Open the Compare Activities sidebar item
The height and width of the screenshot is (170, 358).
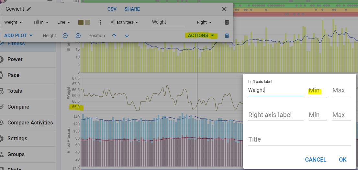30,122
